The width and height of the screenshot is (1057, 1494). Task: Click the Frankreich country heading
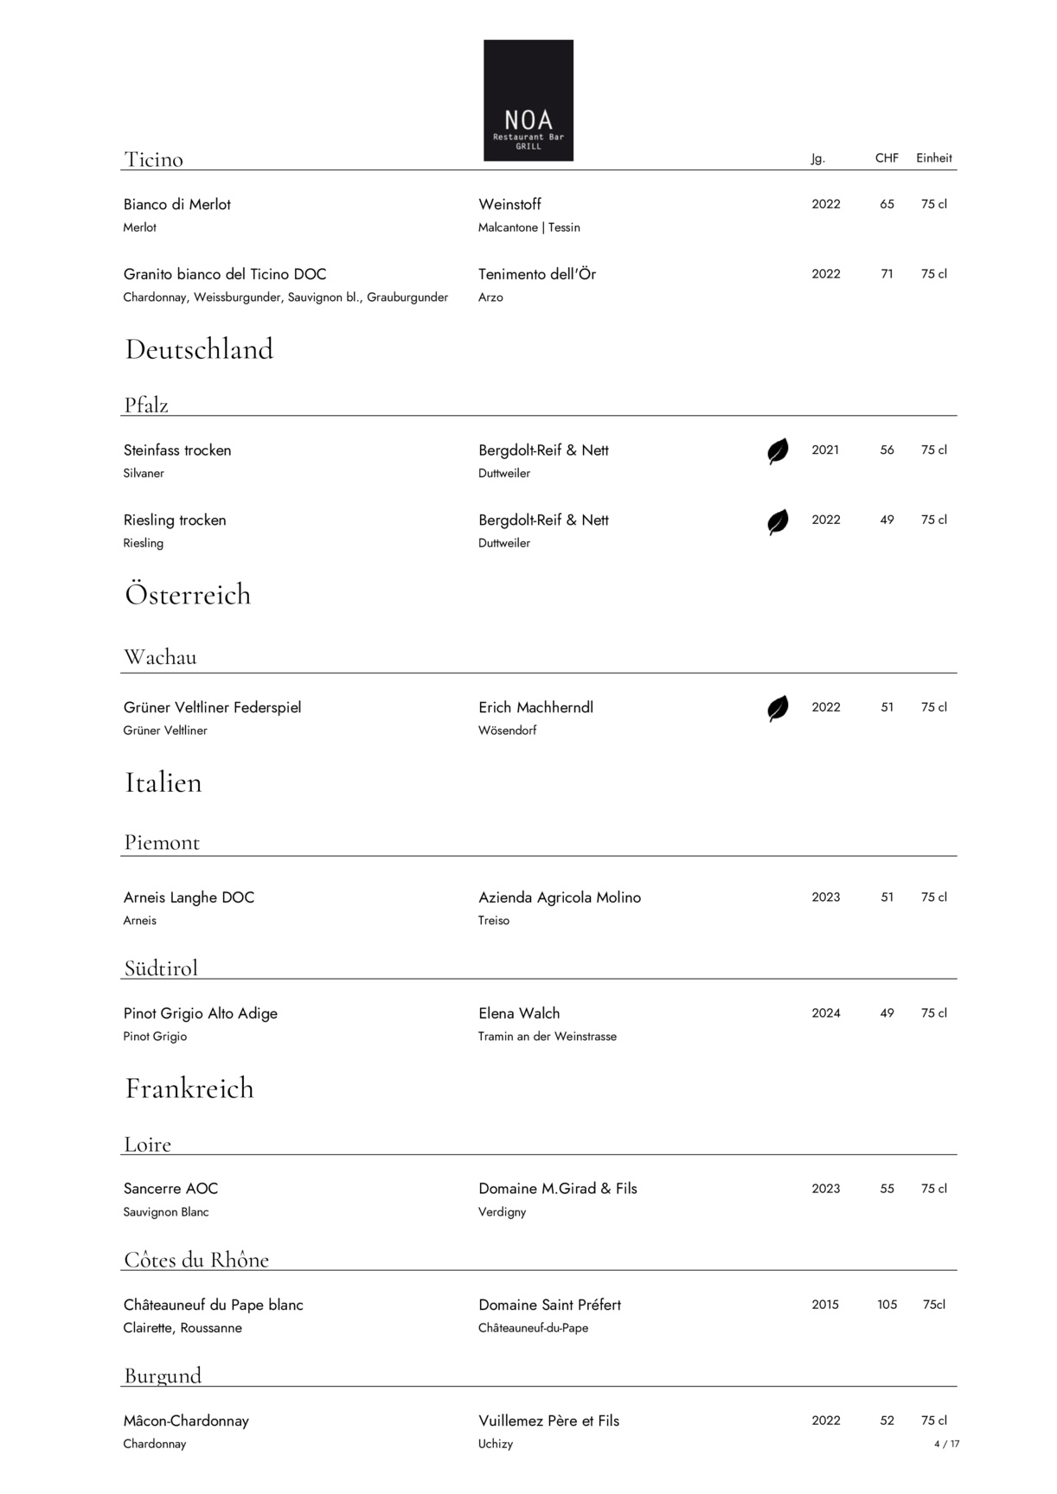[189, 1089]
